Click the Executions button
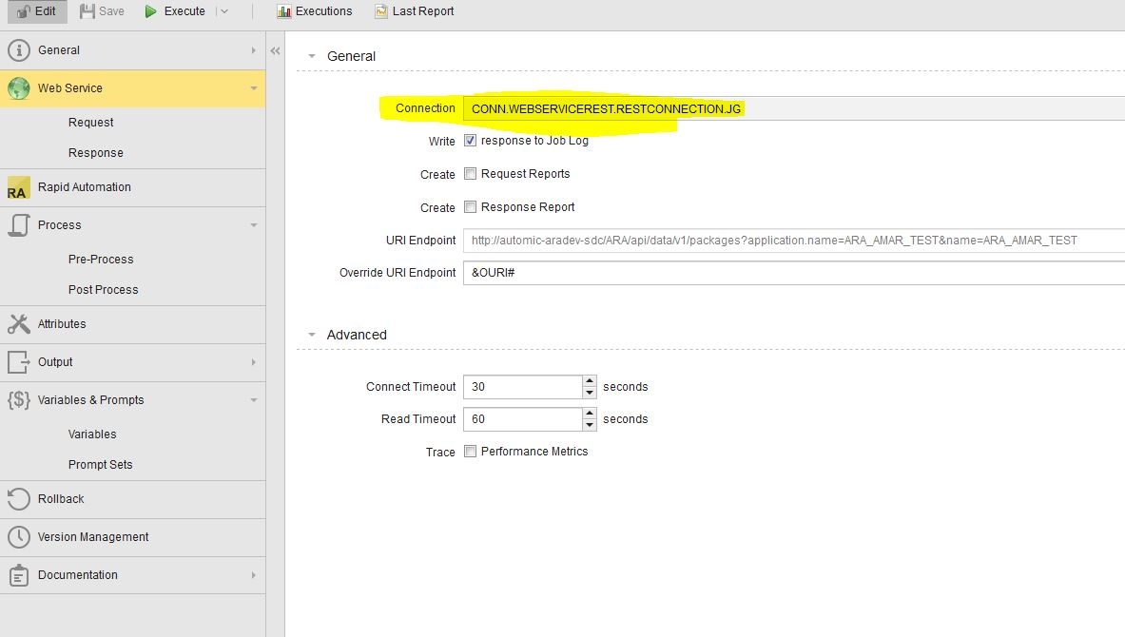 315,11
